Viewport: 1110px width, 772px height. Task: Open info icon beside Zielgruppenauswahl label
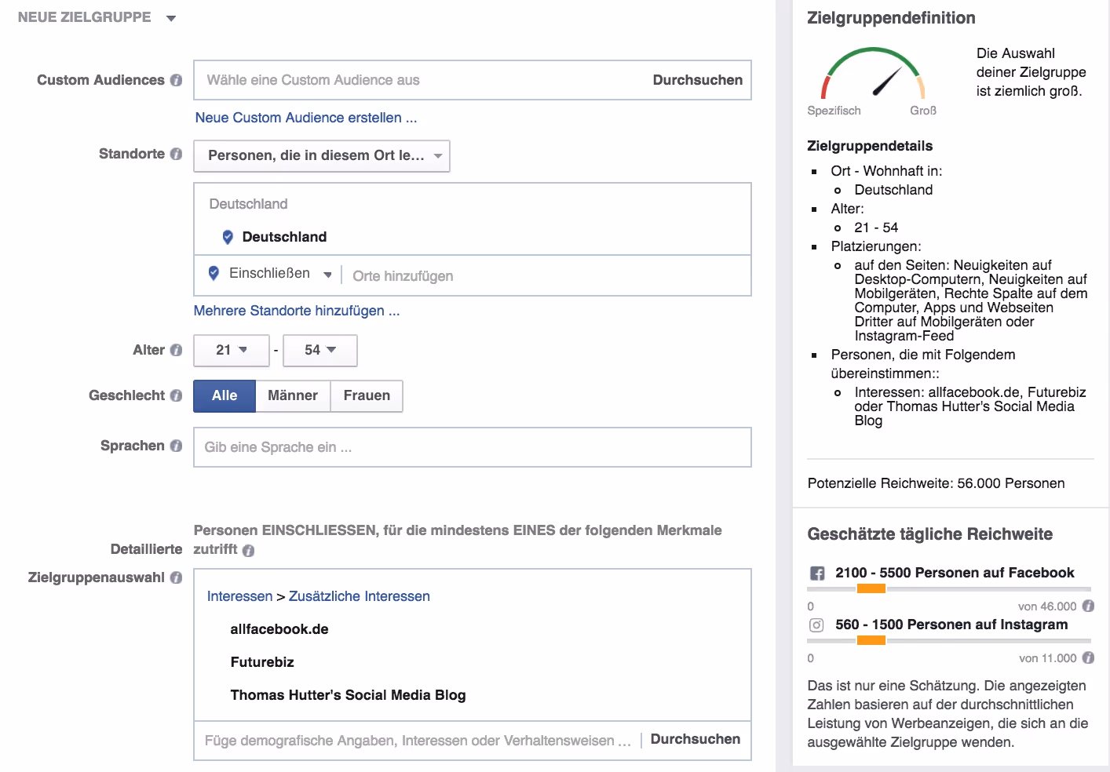[x=176, y=577]
